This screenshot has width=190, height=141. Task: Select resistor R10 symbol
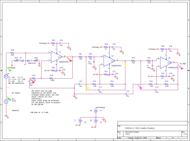(x=90, y=57)
